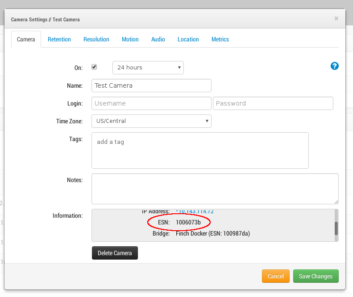Toggle the camera On checkbox

pyautogui.click(x=94, y=67)
